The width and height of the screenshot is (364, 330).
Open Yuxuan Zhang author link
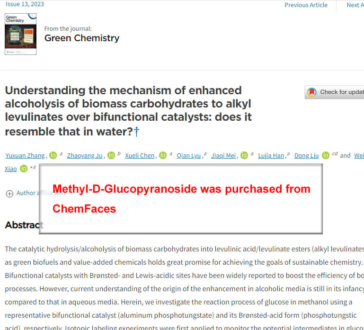pos(25,155)
